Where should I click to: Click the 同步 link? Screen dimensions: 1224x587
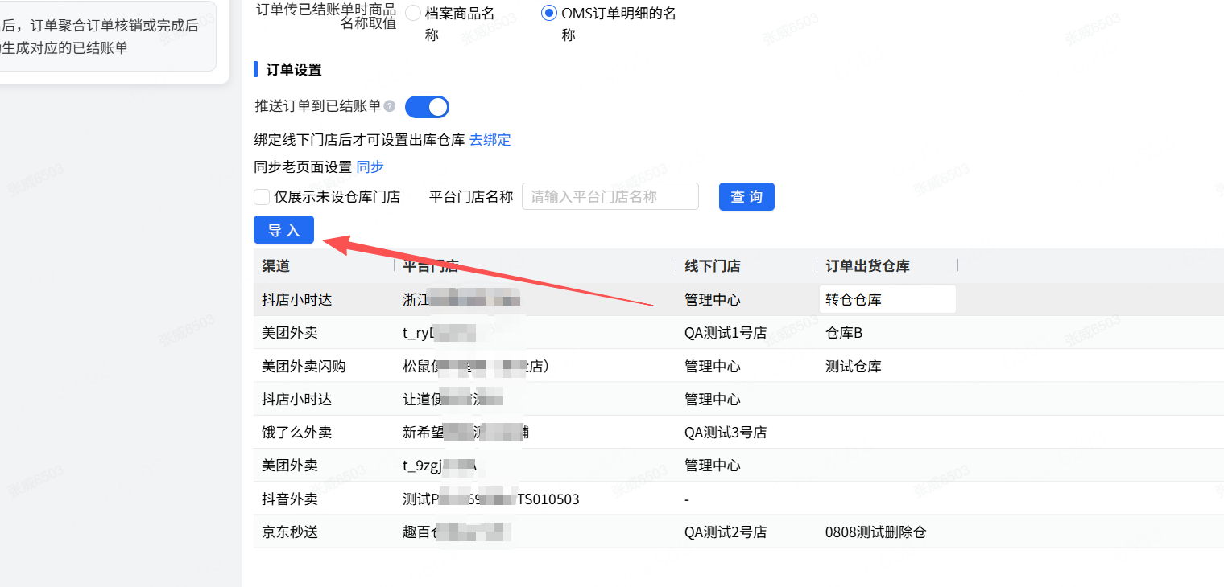point(370,167)
